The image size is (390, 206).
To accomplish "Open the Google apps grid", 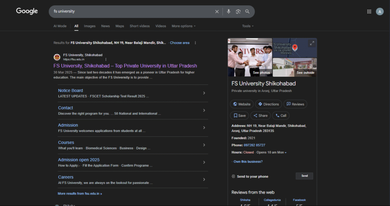I will pos(369,12).
